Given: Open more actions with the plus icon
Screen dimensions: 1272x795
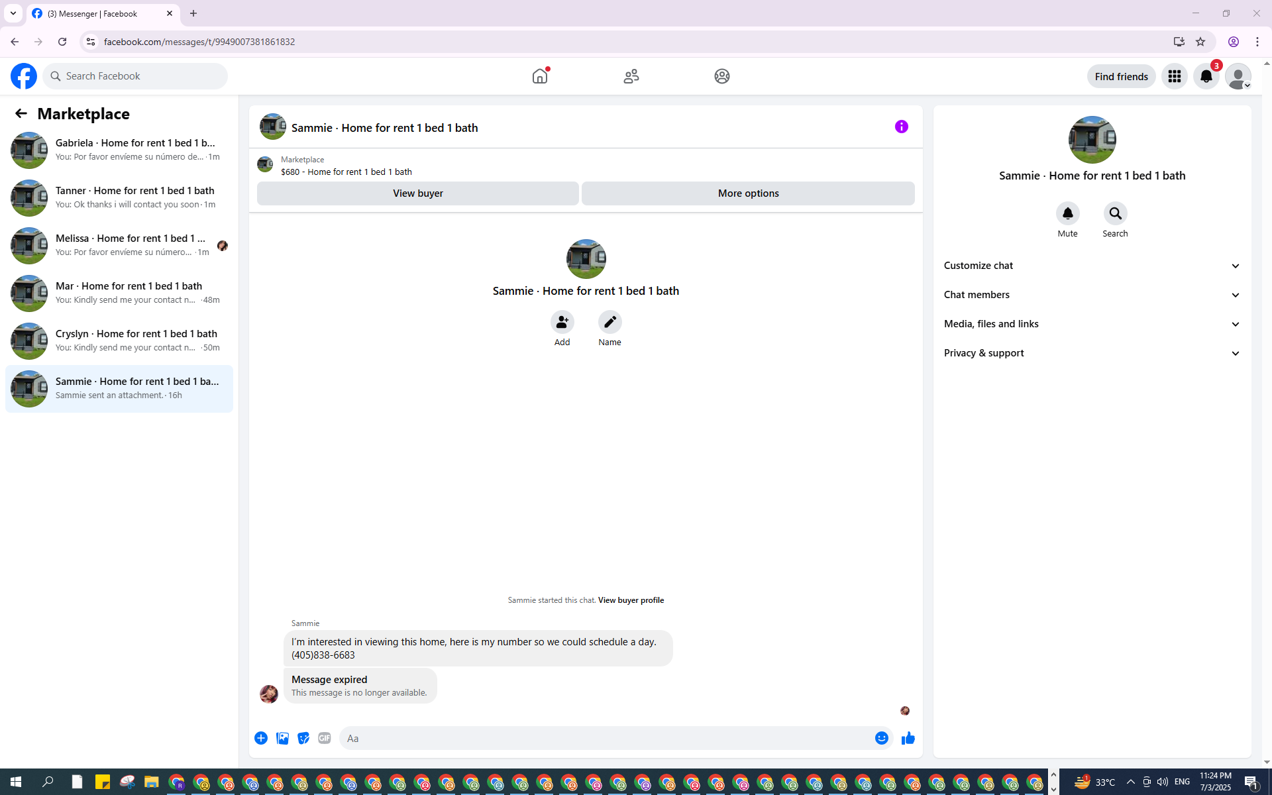Looking at the screenshot, I should [x=261, y=738].
